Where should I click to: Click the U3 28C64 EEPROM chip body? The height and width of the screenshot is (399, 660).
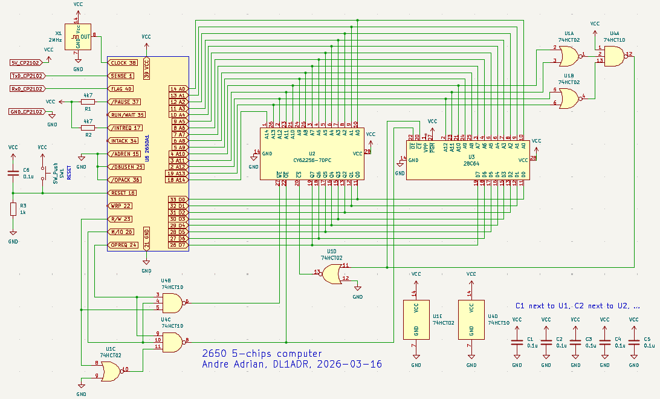[468, 160]
